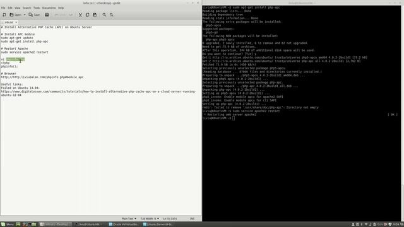
Task: Open the file manager folder icon in taskbar
Action: (x=34, y=224)
